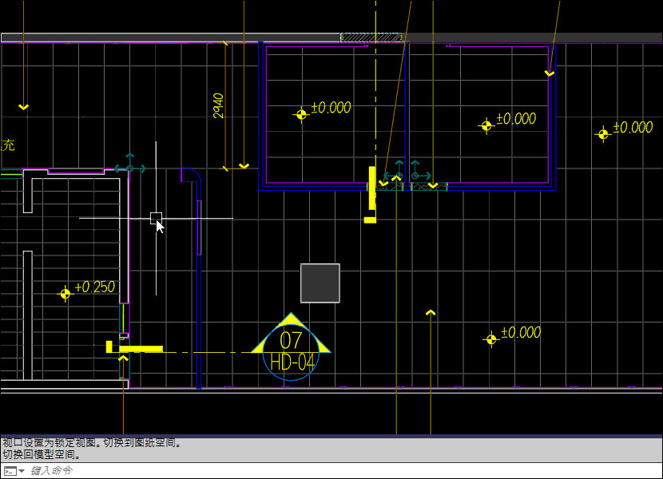The image size is (663, 479).
Task: Click the gray square block in the floor
Action: pos(320,283)
